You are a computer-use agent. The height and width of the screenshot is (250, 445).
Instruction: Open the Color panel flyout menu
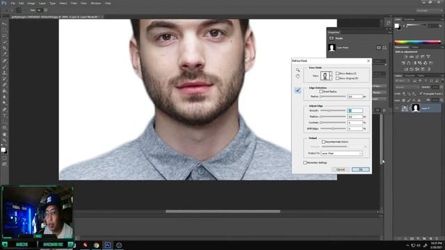(x=442, y=19)
